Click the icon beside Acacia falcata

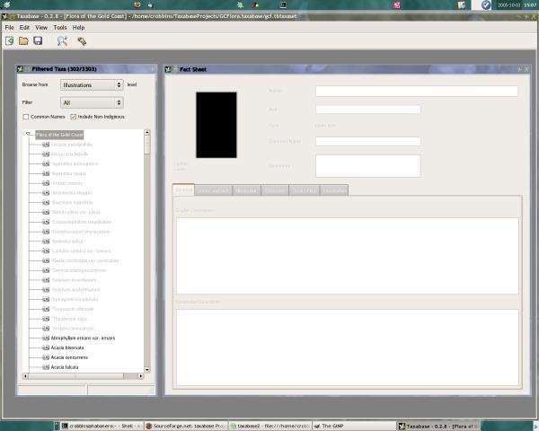click(x=46, y=367)
